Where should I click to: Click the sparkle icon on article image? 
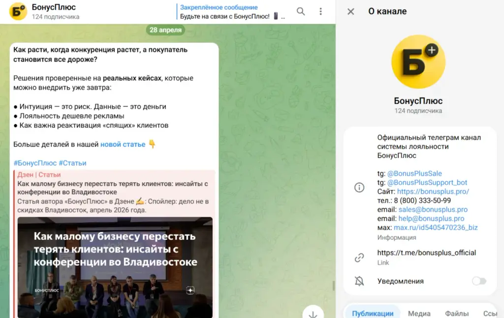pos(190,290)
